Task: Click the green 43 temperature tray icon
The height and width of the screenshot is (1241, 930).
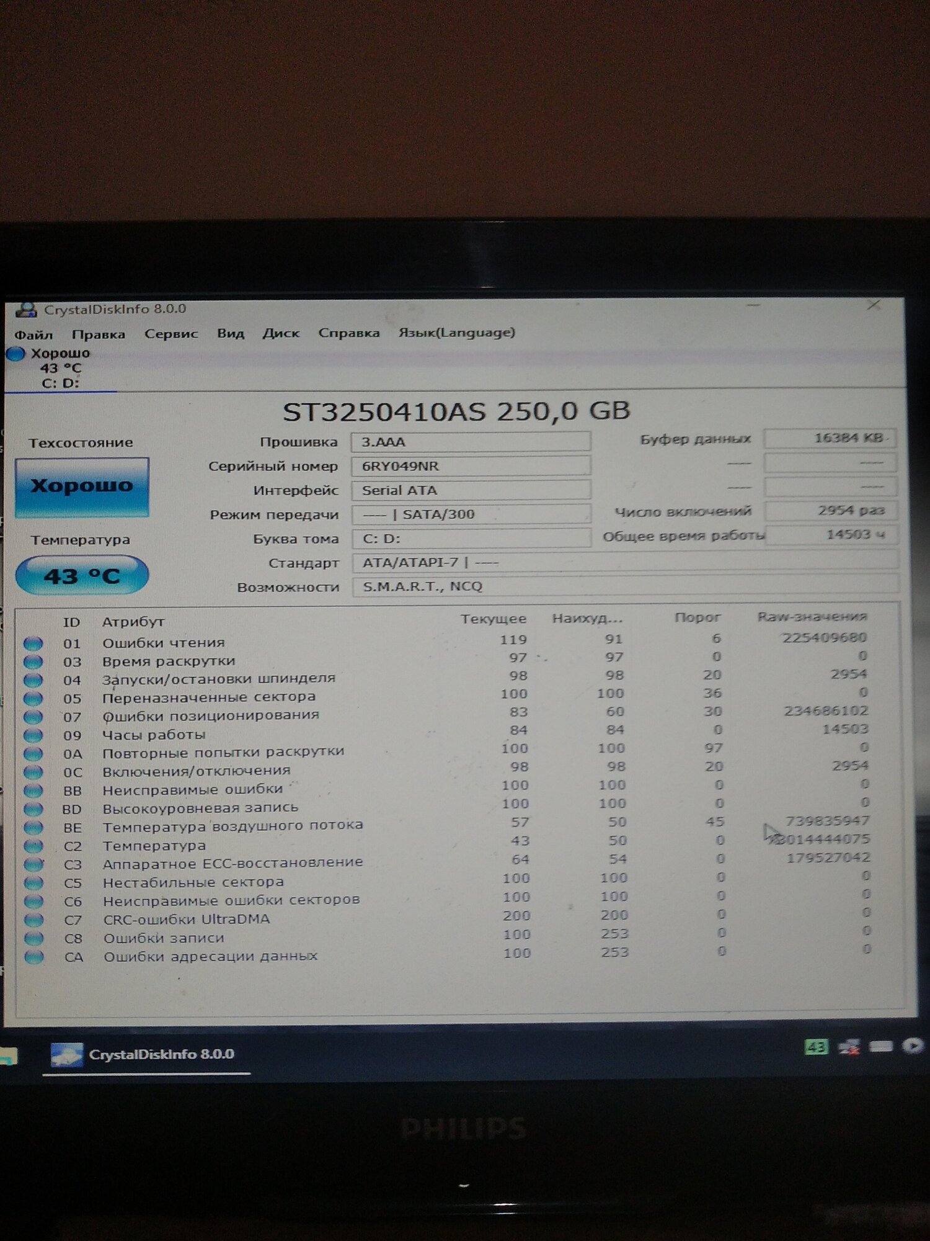Action: (x=816, y=1047)
